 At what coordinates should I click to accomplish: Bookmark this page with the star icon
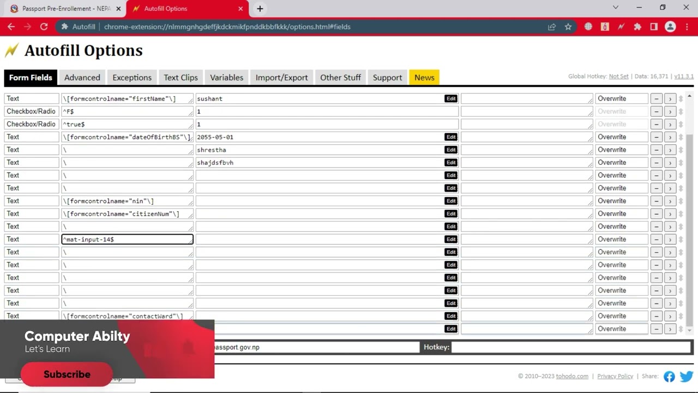(x=568, y=27)
